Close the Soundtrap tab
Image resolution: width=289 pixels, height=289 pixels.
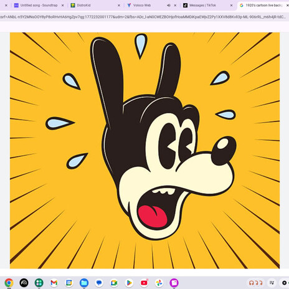click(x=62, y=6)
